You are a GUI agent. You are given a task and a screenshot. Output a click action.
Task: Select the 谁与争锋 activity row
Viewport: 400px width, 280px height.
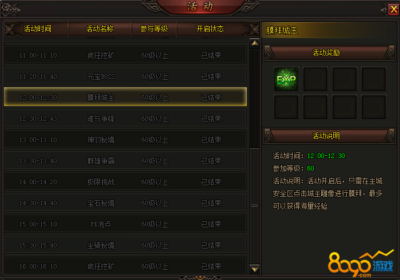(x=125, y=119)
